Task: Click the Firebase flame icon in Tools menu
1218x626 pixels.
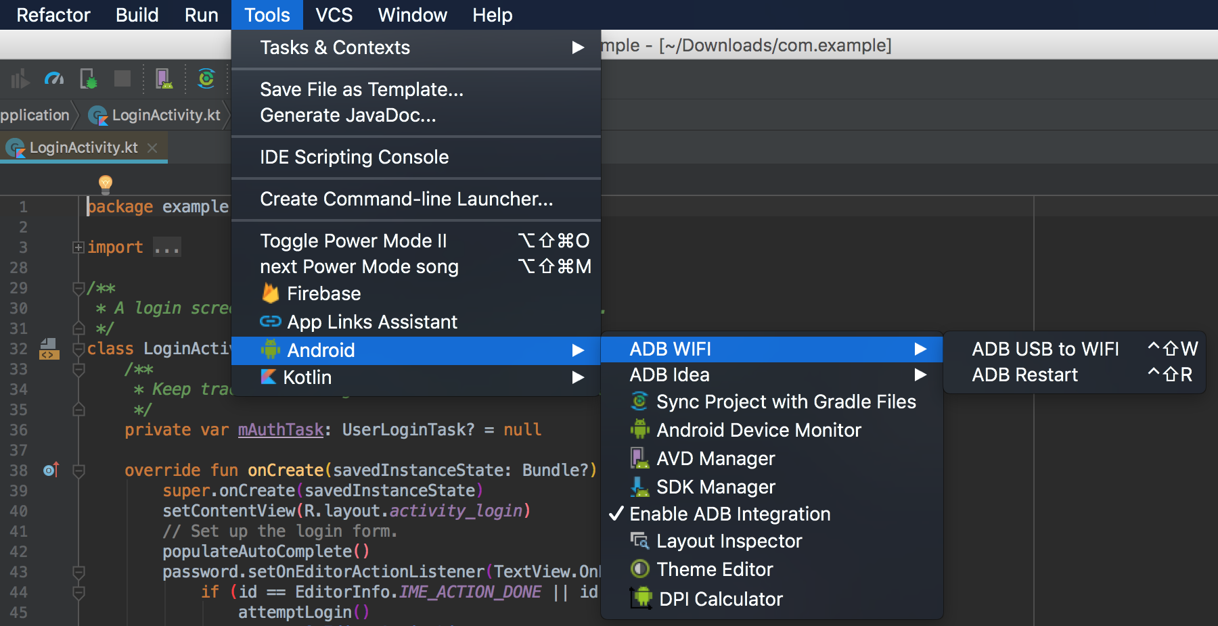Action: tap(270, 293)
